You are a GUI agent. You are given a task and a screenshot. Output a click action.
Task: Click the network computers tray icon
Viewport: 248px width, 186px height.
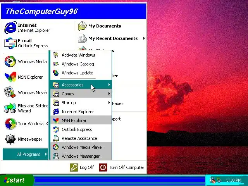point(219,180)
